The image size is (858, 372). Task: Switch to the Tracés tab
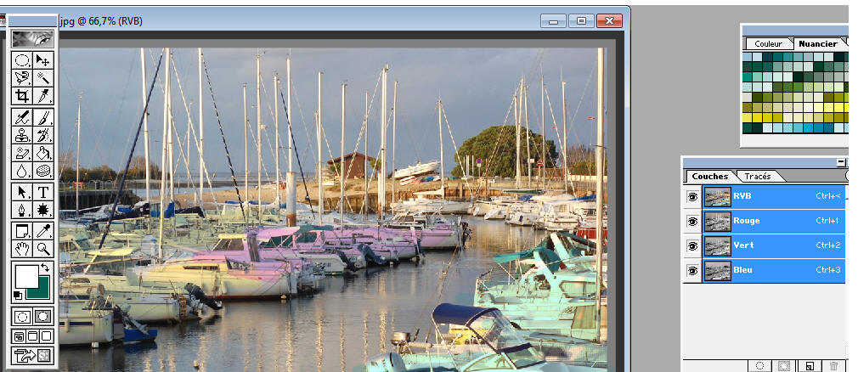coord(758,176)
